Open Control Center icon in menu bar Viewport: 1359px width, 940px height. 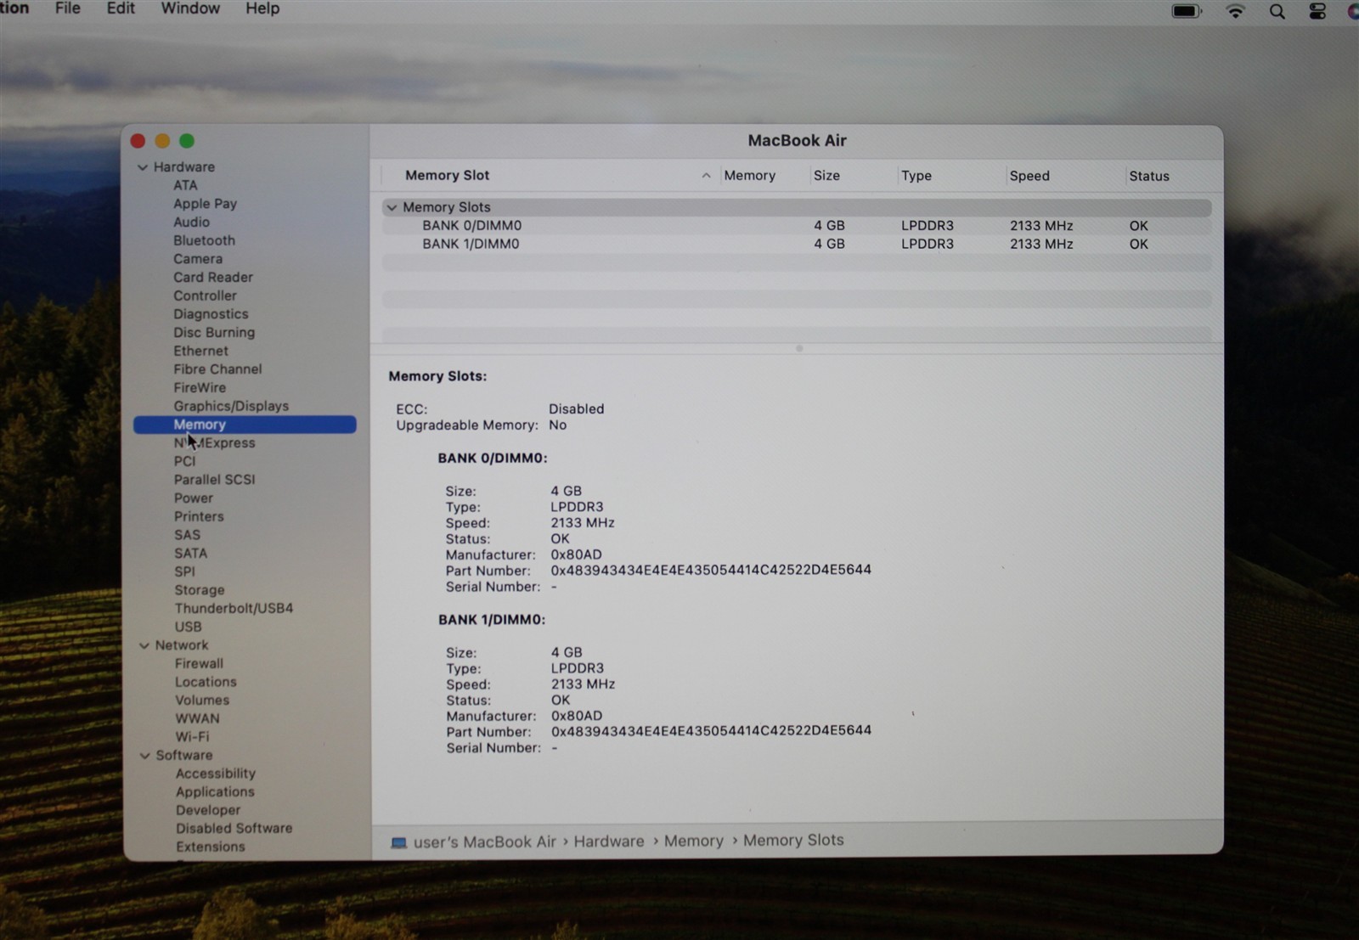[x=1317, y=11]
